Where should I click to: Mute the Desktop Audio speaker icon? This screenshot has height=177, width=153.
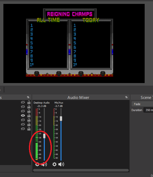44,164
